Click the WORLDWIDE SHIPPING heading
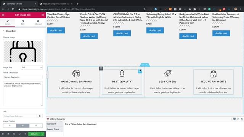 76,81
